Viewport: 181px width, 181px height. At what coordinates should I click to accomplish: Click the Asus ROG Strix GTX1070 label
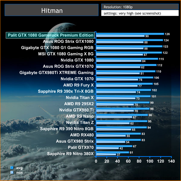[x=68, y=66]
